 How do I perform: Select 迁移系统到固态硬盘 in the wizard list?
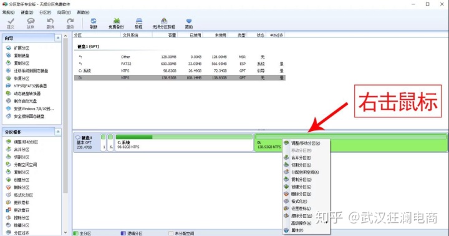(x=27, y=71)
